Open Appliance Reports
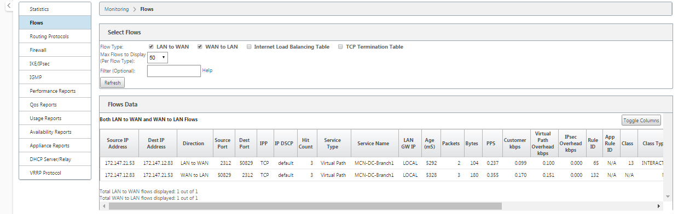 (x=55, y=146)
